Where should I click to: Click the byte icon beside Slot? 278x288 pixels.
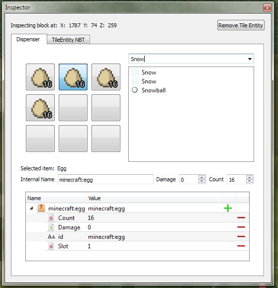[51, 246]
